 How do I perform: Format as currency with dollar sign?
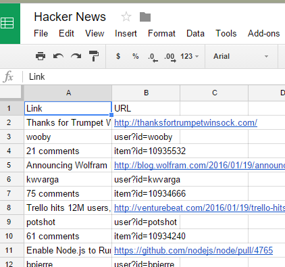(118, 56)
